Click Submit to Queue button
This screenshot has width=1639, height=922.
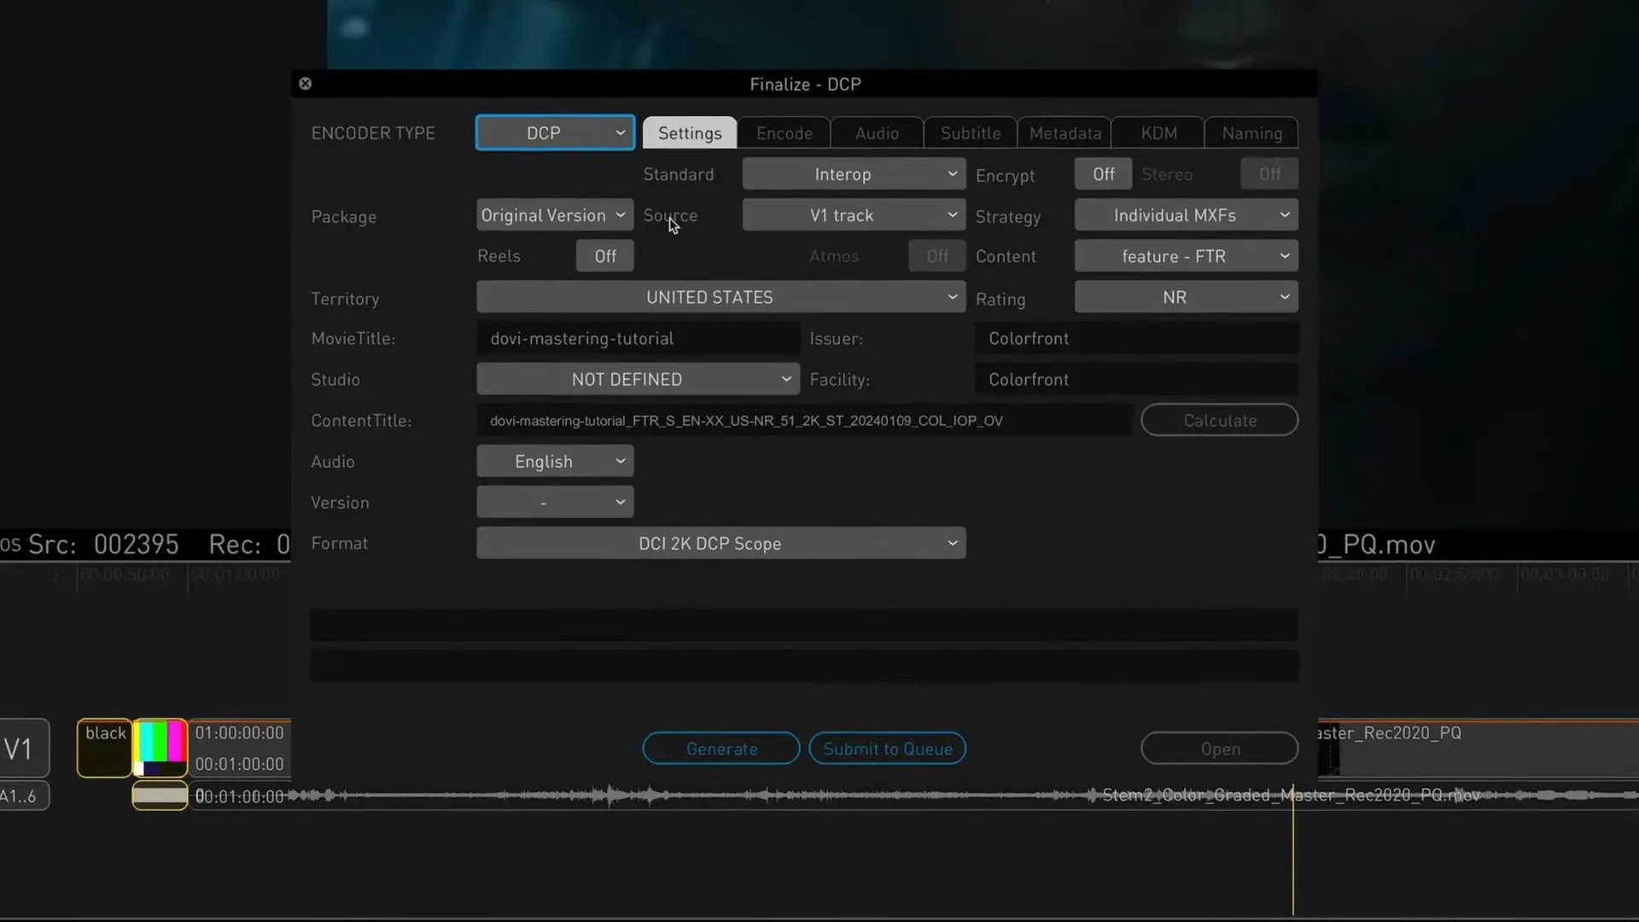pyautogui.click(x=887, y=749)
